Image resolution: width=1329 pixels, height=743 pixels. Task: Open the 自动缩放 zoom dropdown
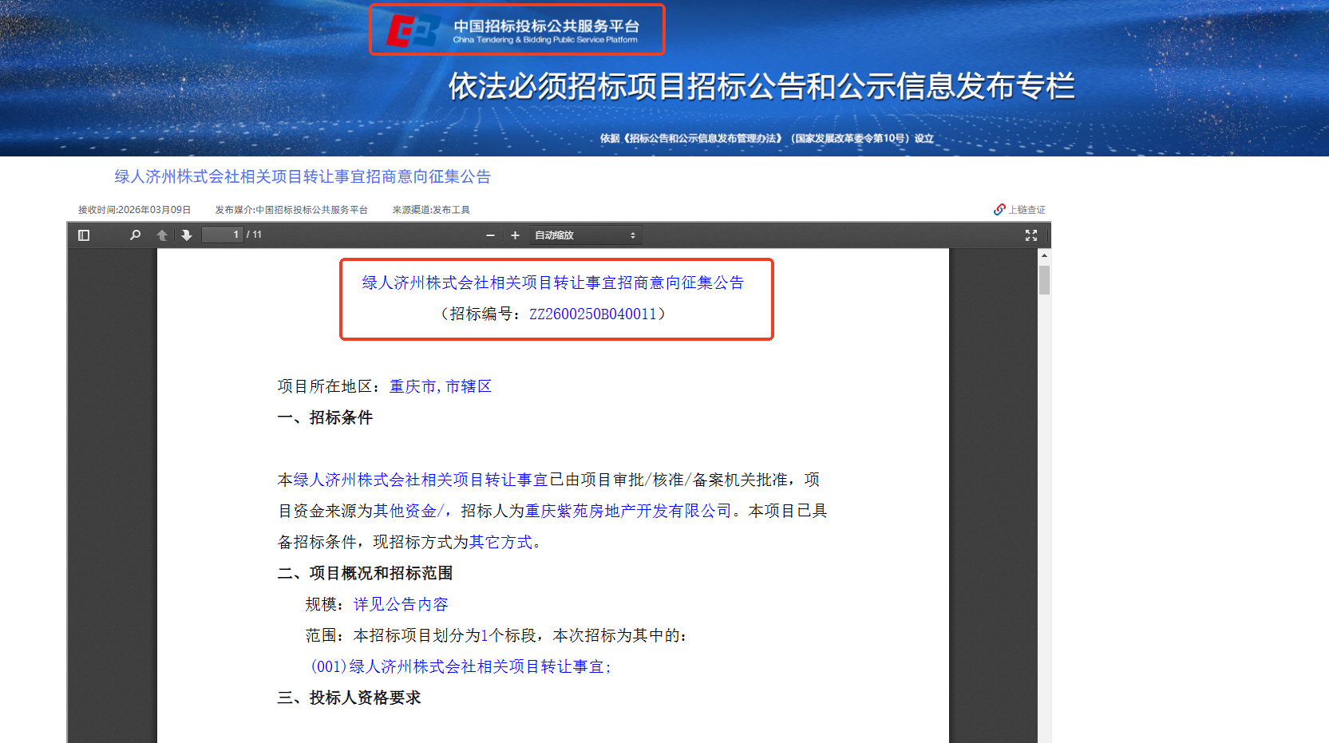click(585, 235)
